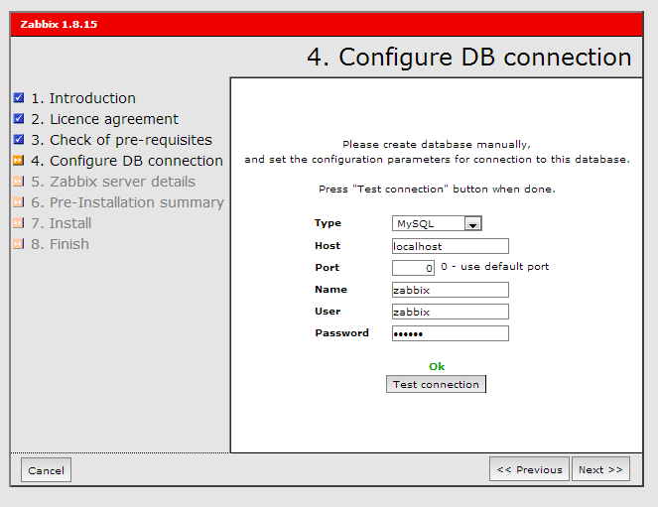The width and height of the screenshot is (658, 507).
Task: Click into the Port number field
Action: pyautogui.click(x=413, y=268)
